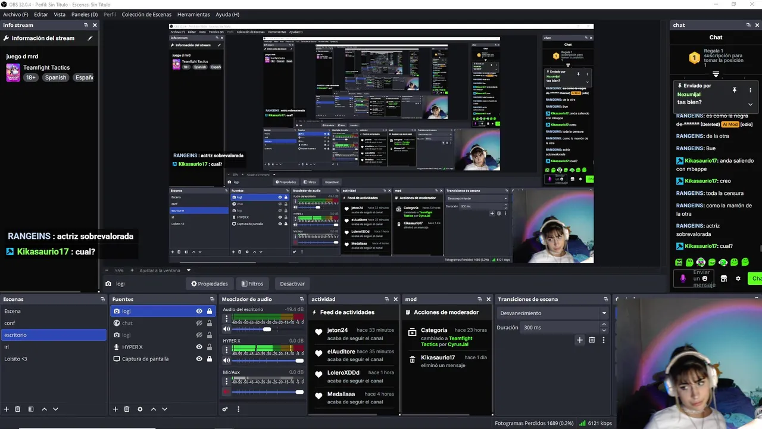This screenshot has height=429, width=762.
Task: Open Audio del escritorio options dots
Action: pos(226,319)
